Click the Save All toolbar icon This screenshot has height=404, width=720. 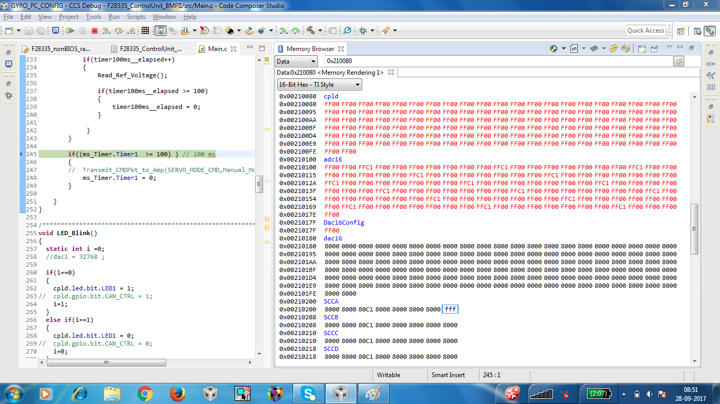[41, 31]
